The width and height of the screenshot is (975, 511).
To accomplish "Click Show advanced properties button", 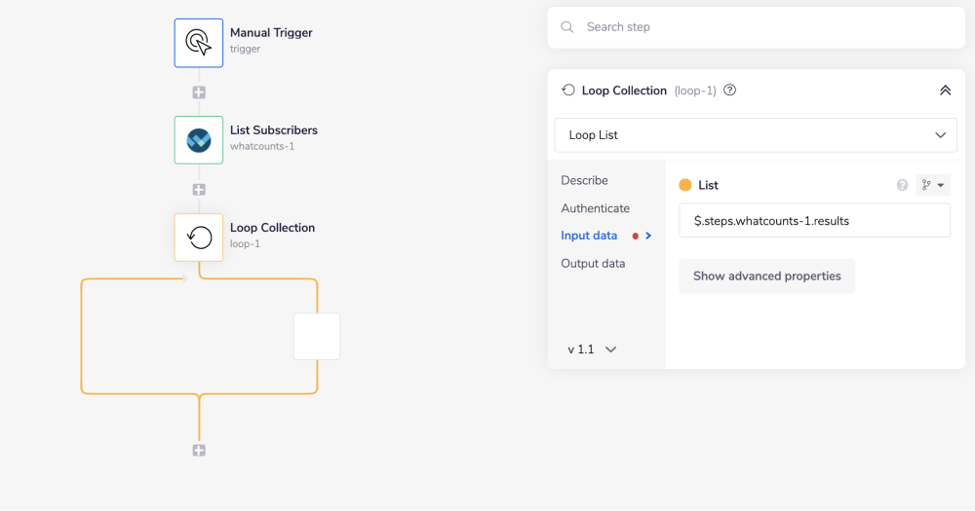I will [766, 276].
